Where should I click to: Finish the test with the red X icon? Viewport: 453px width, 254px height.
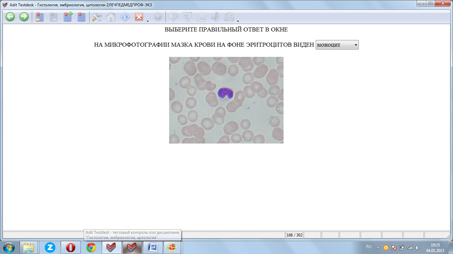pos(139,17)
